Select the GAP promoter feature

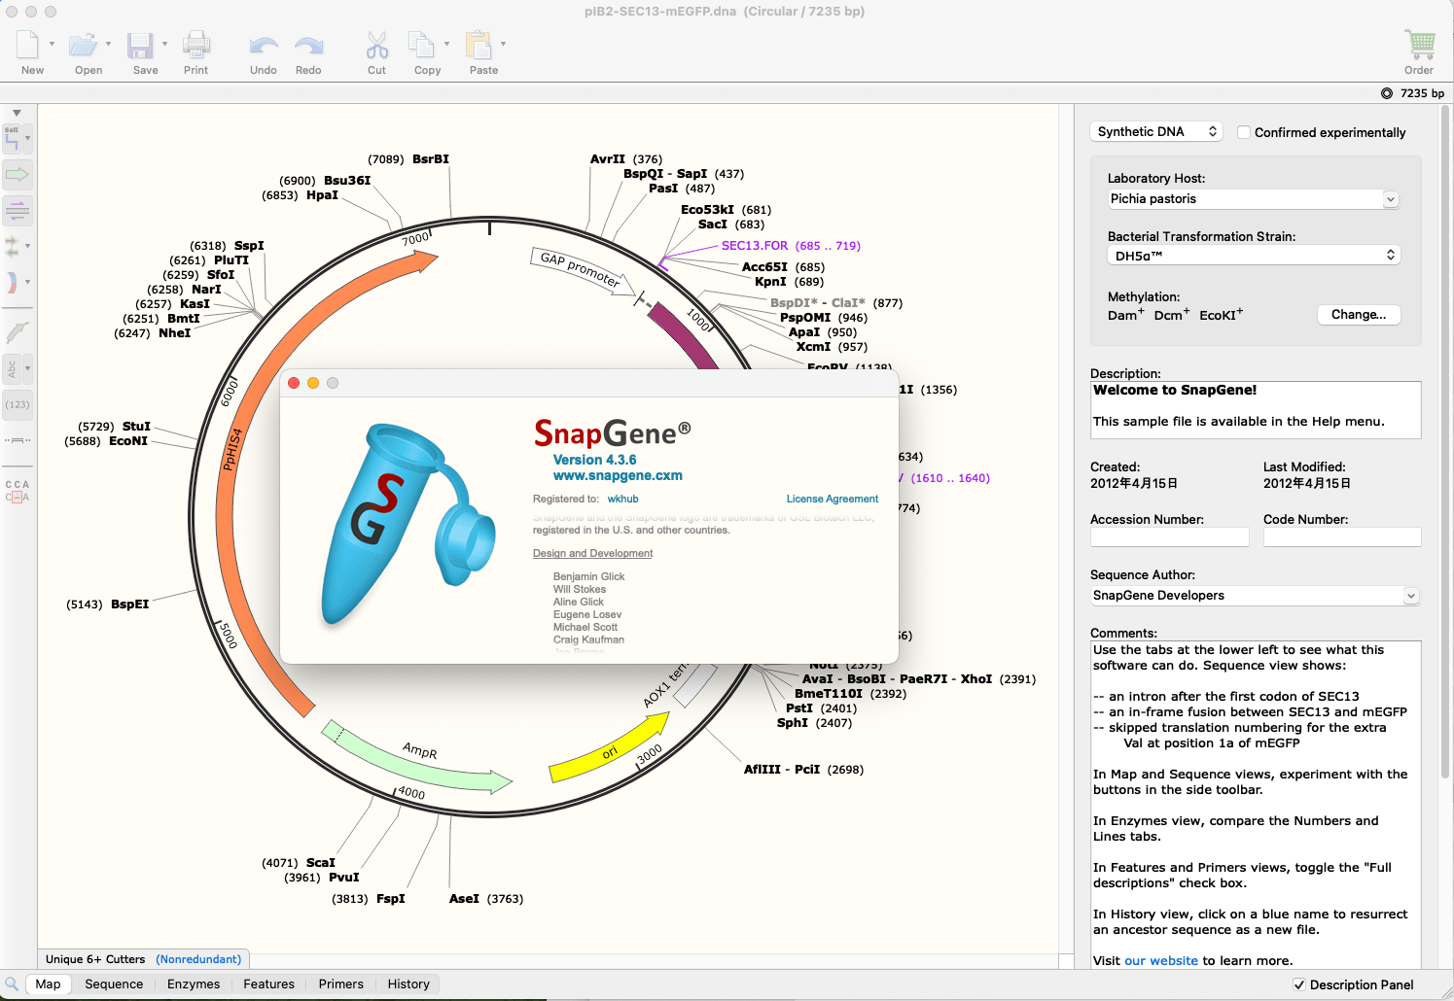pos(582,269)
